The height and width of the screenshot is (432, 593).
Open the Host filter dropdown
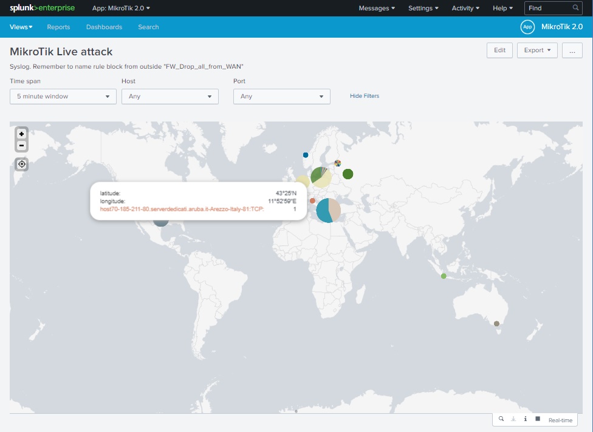(x=170, y=96)
